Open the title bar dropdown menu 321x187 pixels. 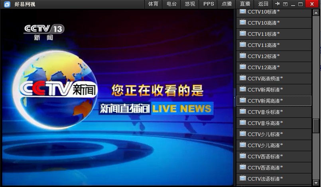pos(285,4)
